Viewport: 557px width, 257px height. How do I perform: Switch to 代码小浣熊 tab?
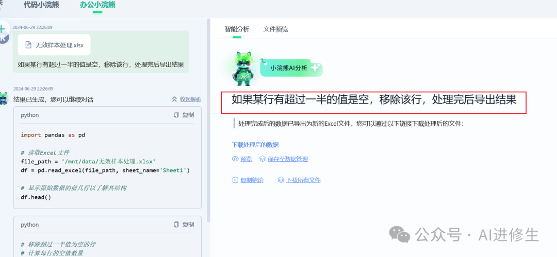(x=41, y=5)
